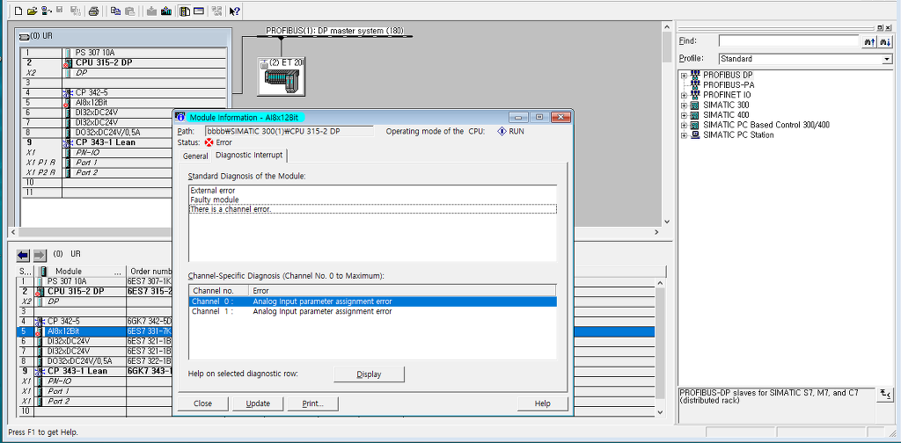Click the Display help button
Screen dimensions: 901x443
tap(369, 374)
